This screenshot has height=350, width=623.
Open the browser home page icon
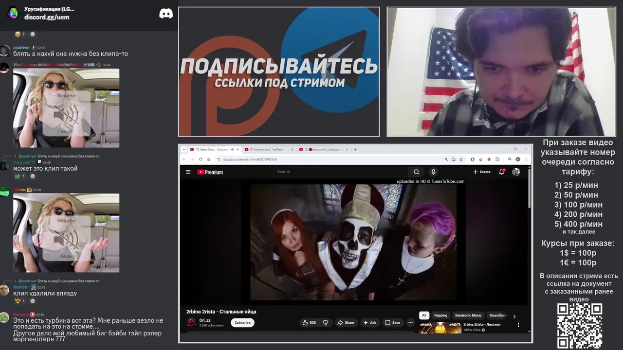pos(209,159)
